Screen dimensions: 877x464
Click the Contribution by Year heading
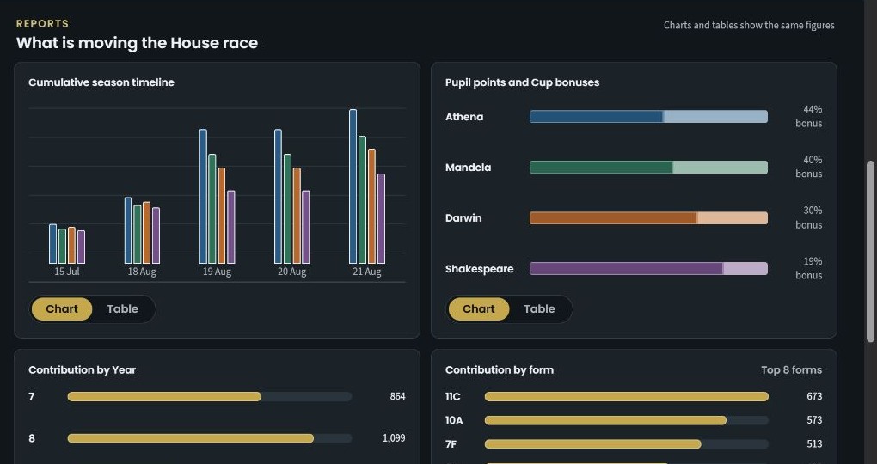pos(83,370)
